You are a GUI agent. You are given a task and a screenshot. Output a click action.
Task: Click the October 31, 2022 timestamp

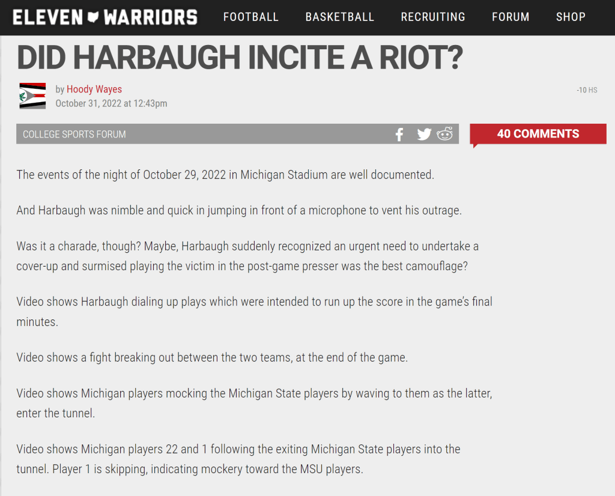(x=111, y=103)
